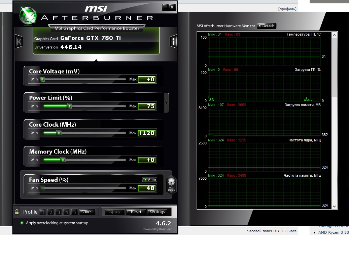Click the Reset button
Viewport: 349px width, 266px height.
point(136,212)
